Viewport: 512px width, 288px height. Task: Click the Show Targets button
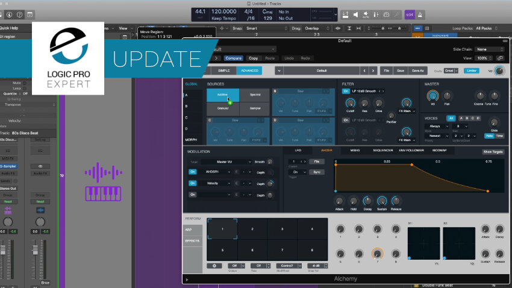(493, 152)
